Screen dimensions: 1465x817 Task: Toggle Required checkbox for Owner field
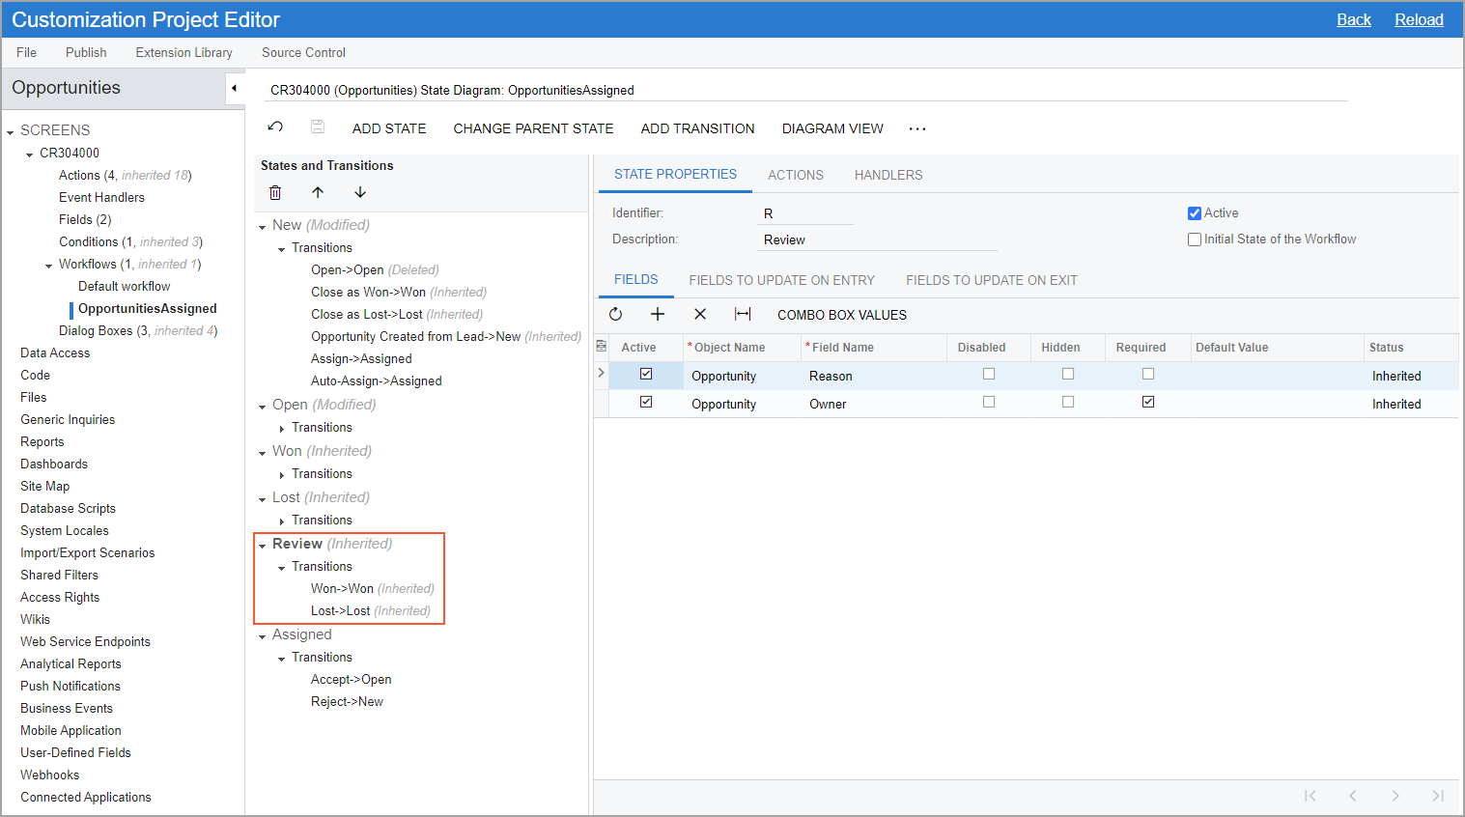(x=1148, y=402)
